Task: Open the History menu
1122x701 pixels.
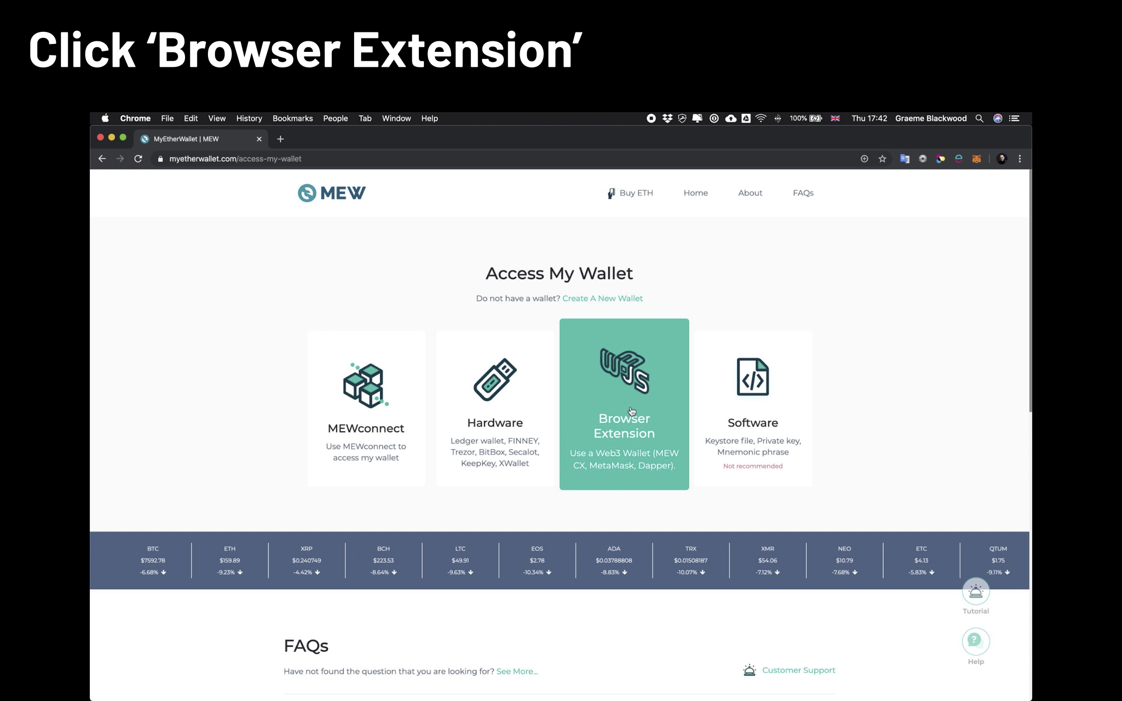Action: coord(249,118)
